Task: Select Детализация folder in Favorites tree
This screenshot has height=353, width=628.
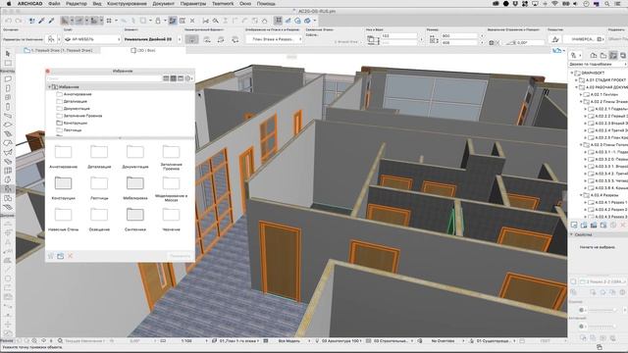Action: 75,101
